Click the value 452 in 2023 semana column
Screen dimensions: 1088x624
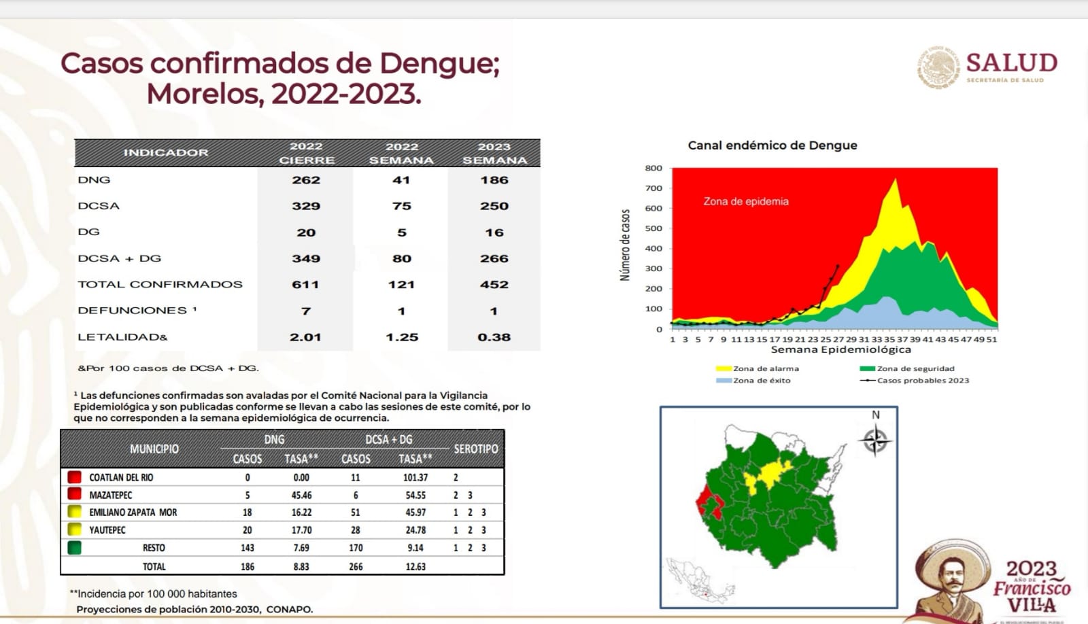[x=494, y=285]
